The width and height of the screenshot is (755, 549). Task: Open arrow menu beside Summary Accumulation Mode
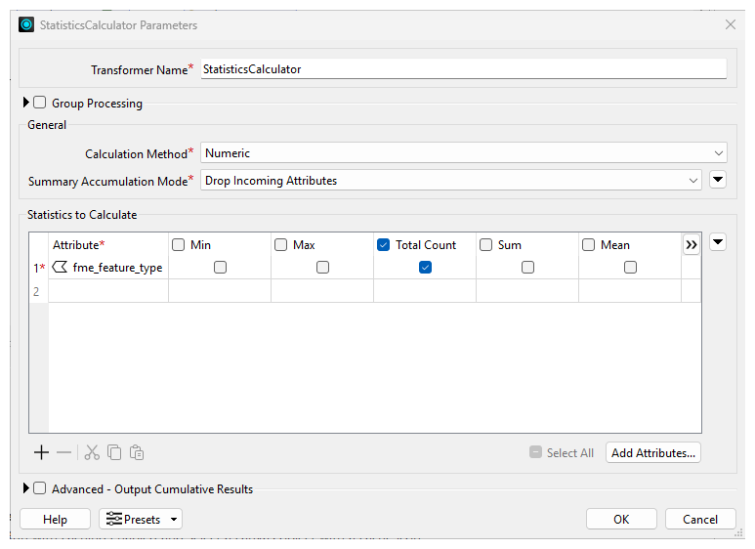point(718,180)
